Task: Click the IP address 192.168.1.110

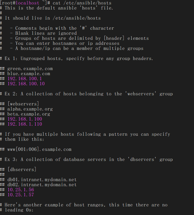Action: coord(25,124)
